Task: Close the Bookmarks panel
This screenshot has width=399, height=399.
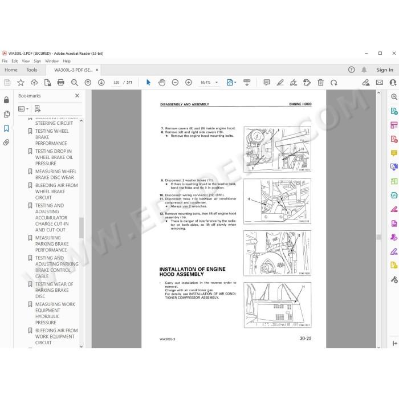Action: click(x=77, y=96)
